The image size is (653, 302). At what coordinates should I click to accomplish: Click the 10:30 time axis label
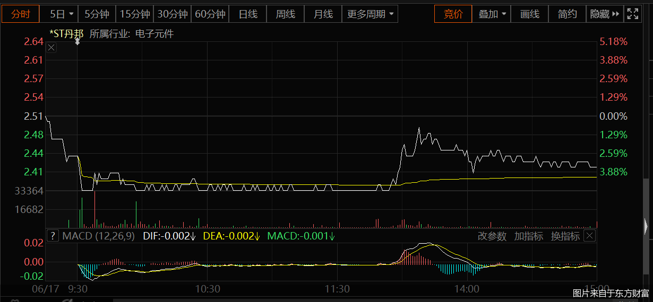click(208, 289)
